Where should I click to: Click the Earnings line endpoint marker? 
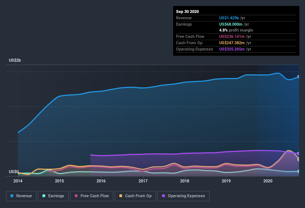pos(299,171)
